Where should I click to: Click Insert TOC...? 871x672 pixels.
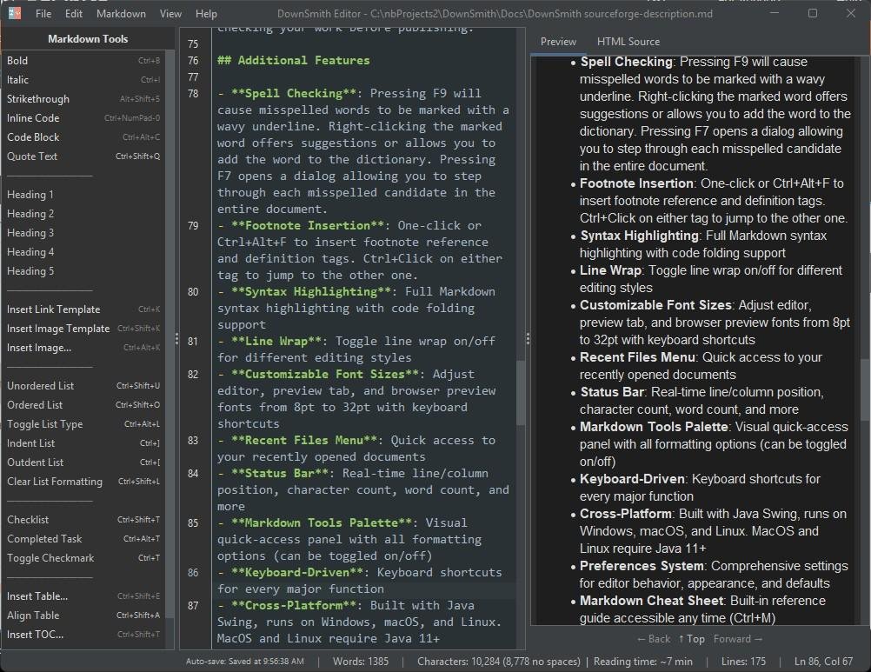click(83, 635)
